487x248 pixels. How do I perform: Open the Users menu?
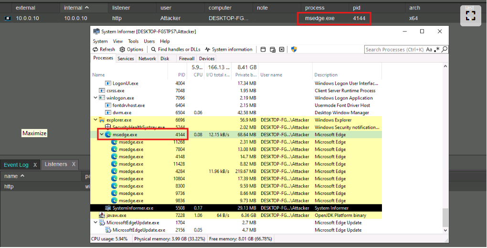click(149, 41)
